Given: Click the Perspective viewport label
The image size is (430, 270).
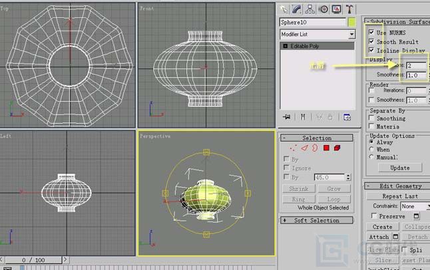Looking at the screenshot, I should tap(155, 136).
